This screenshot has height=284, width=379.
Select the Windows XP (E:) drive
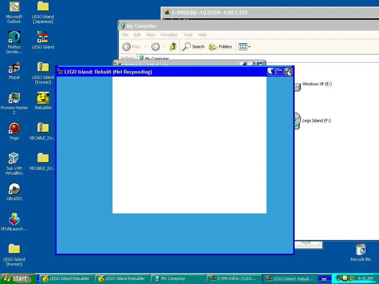click(x=313, y=85)
